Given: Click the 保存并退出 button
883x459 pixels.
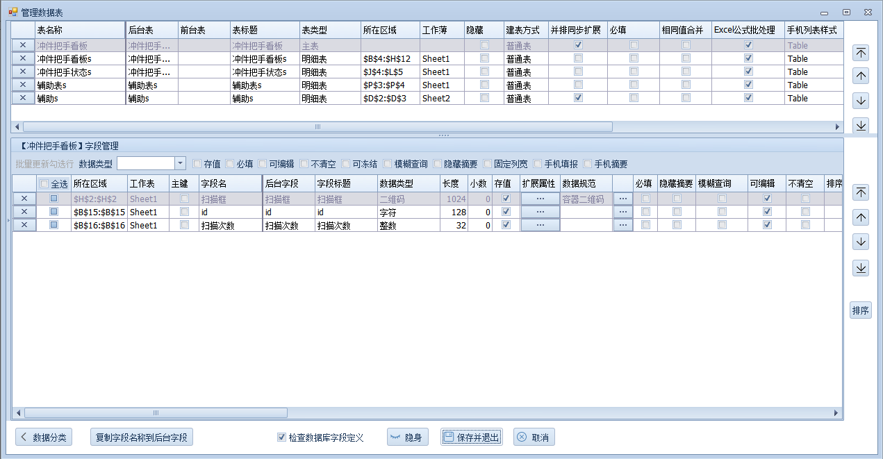Looking at the screenshot, I should pos(471,437).
